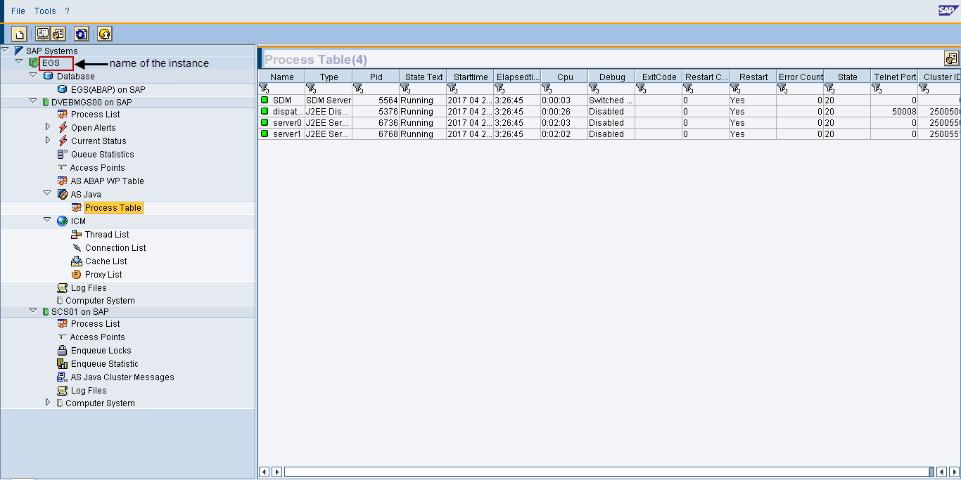Open the Tools menu
The height and width of the screenshot is (480, 961).
45,11
